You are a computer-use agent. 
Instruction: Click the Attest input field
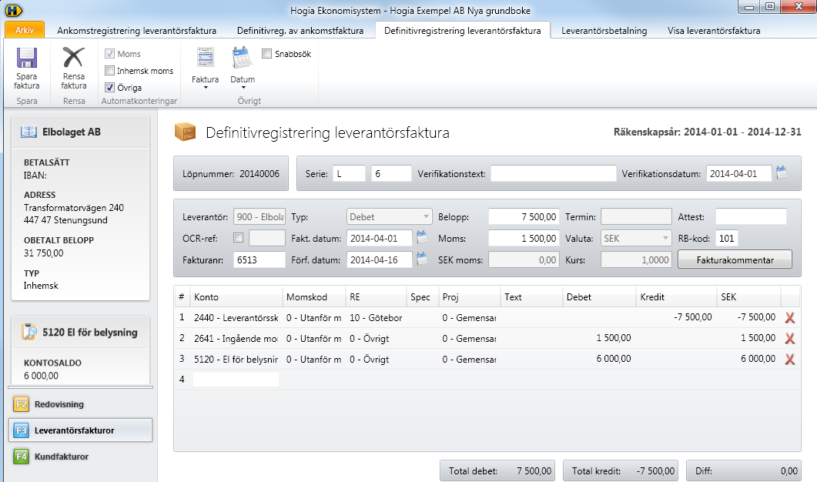tap(751, 216)
